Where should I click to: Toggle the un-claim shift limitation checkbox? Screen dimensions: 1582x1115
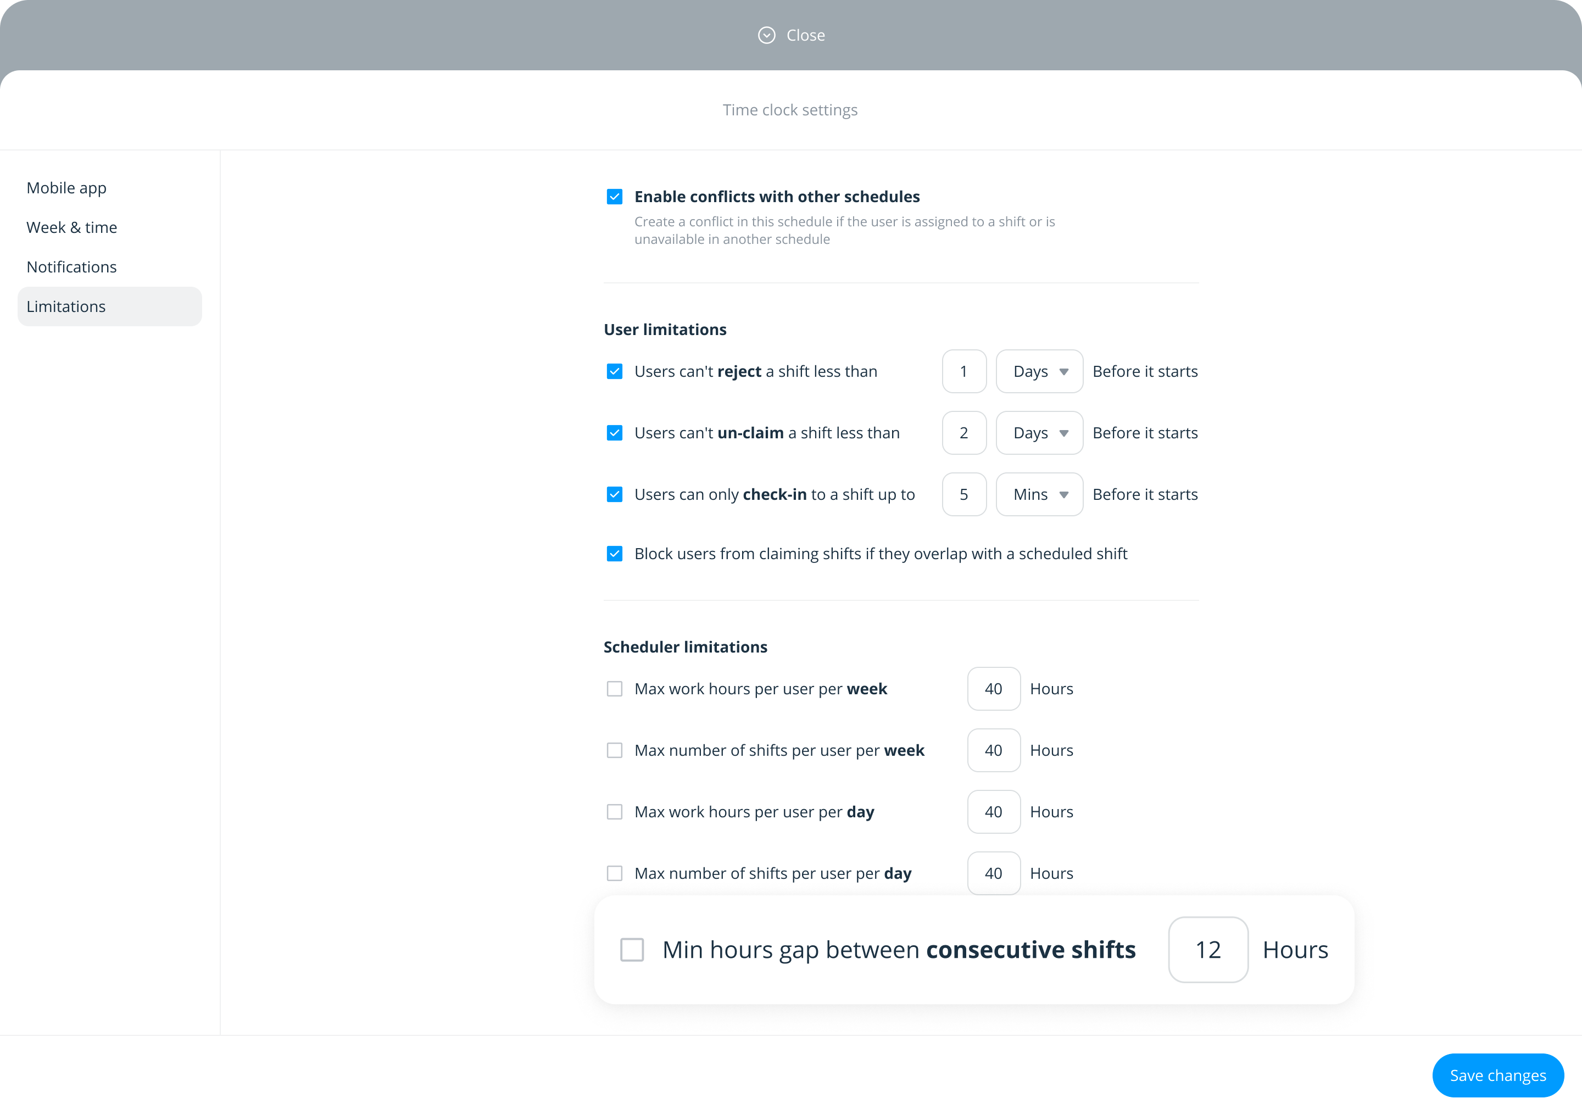click(615, 433)
